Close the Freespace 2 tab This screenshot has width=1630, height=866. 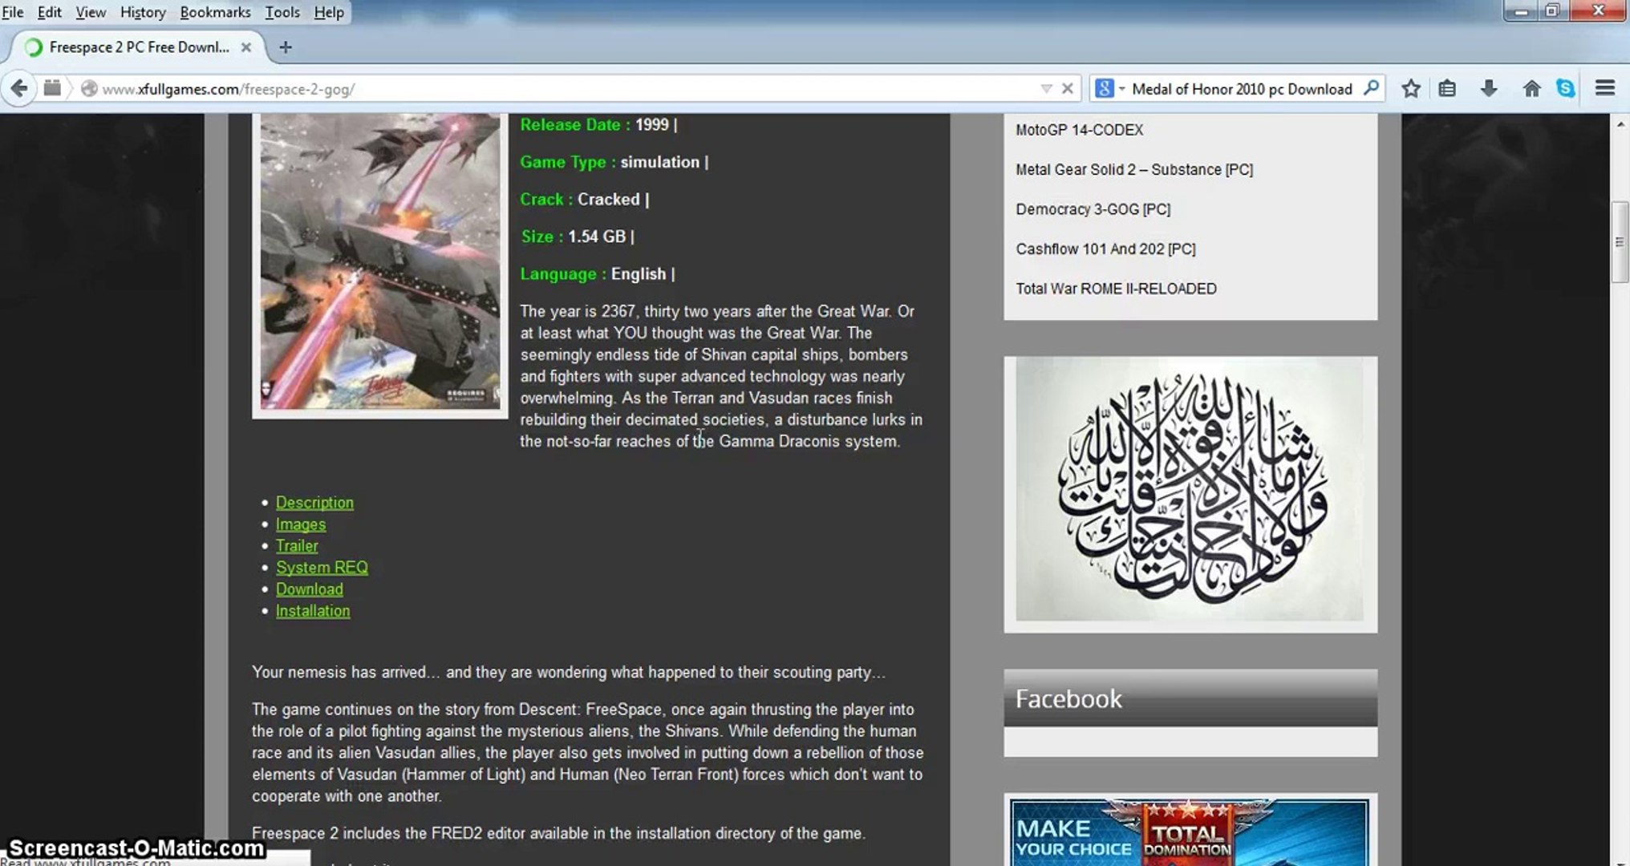(246, 47)
